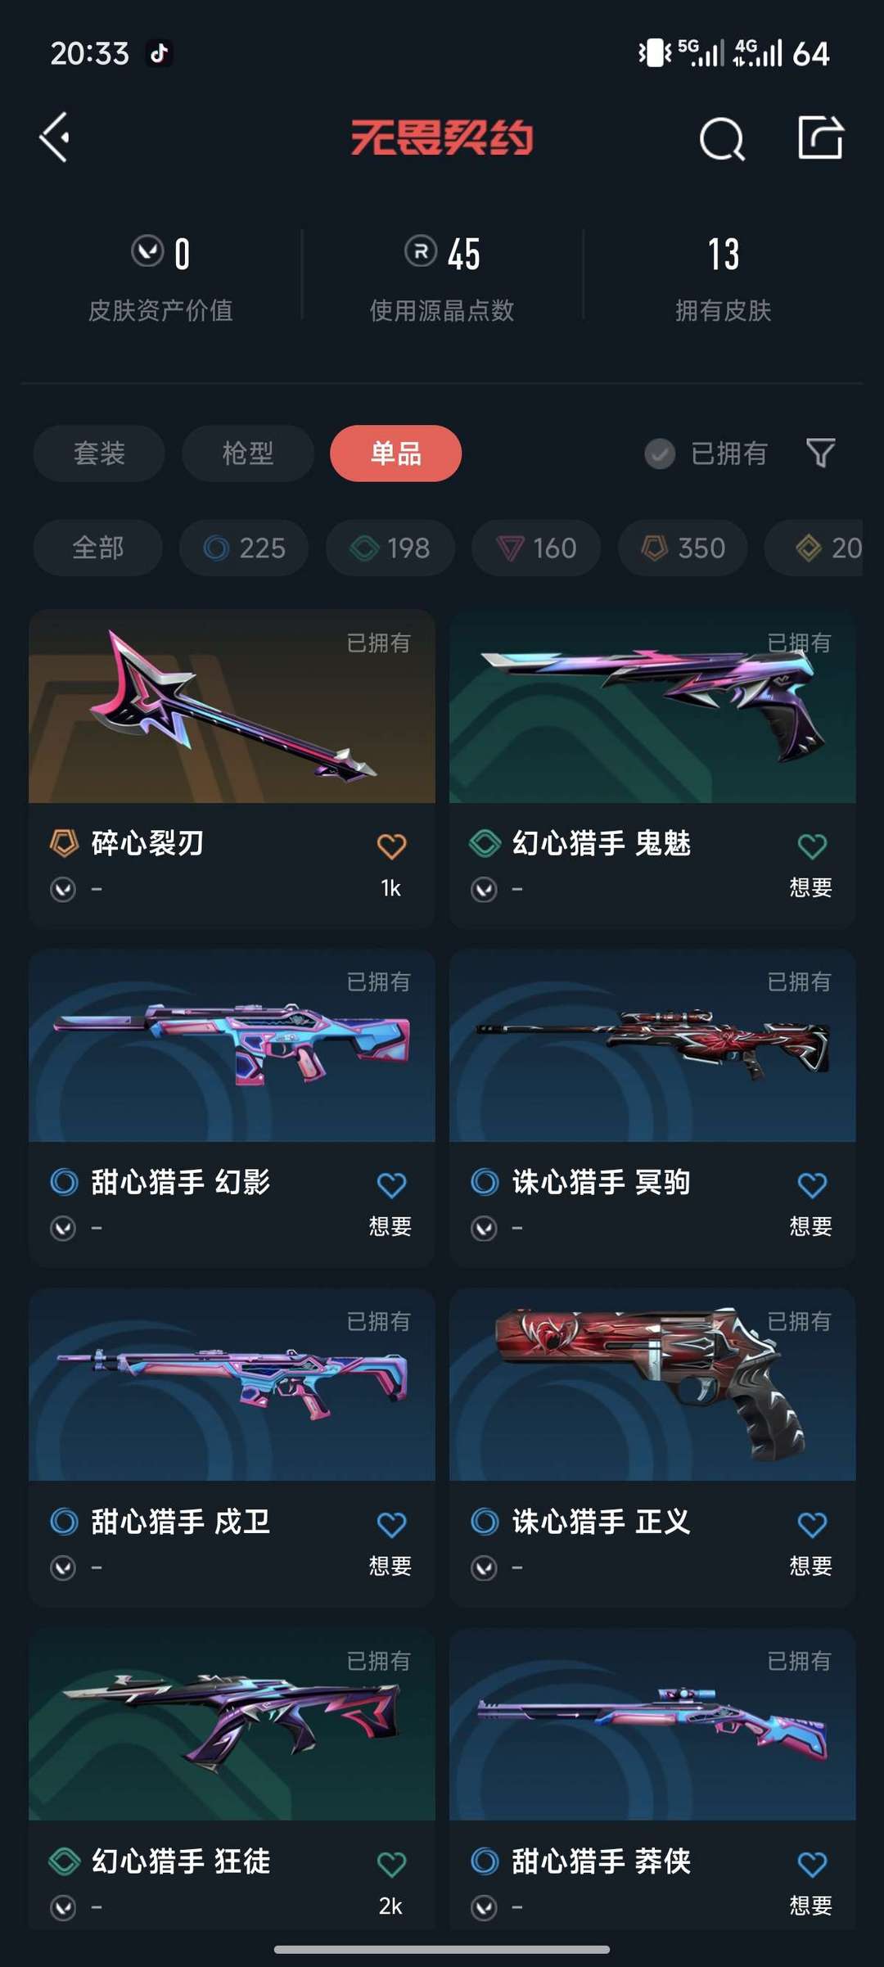The height and width of the screenshot is (1967, 884).
Task: Tap the share icon at top right
Action: (x=820, y=137)
